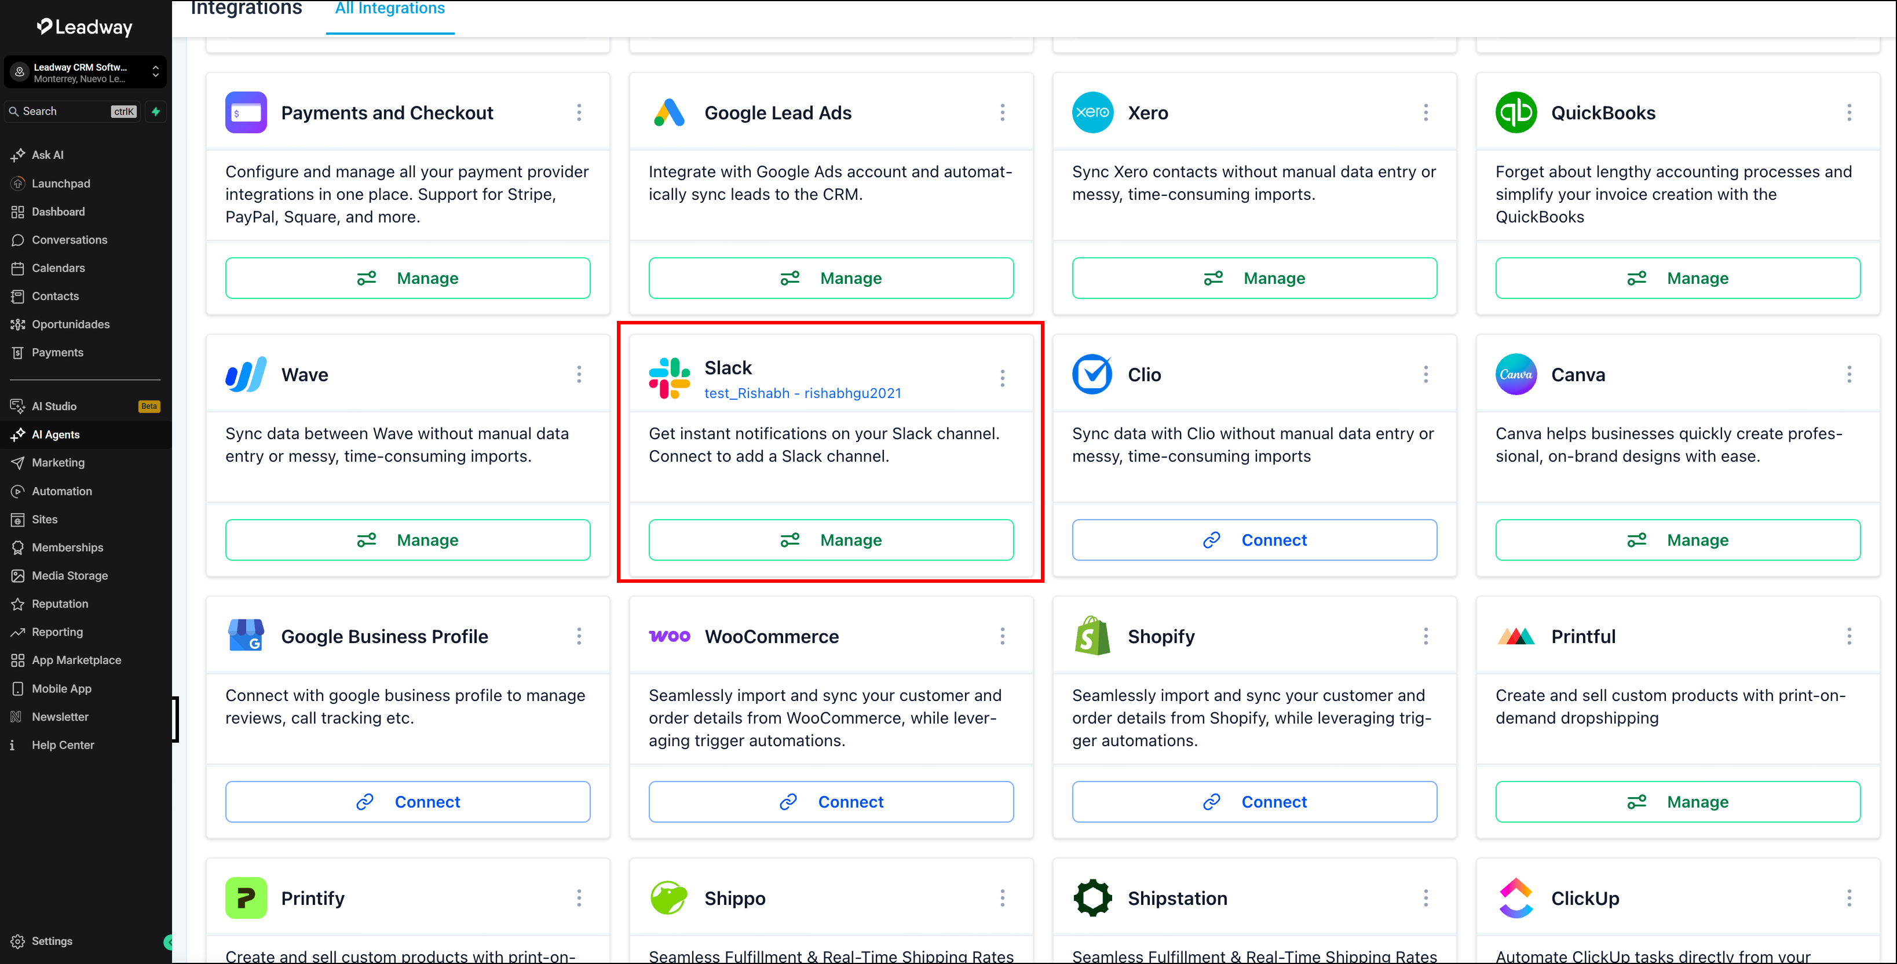
Task: Click the Clio logo
Action: [x=1092, y=375]
